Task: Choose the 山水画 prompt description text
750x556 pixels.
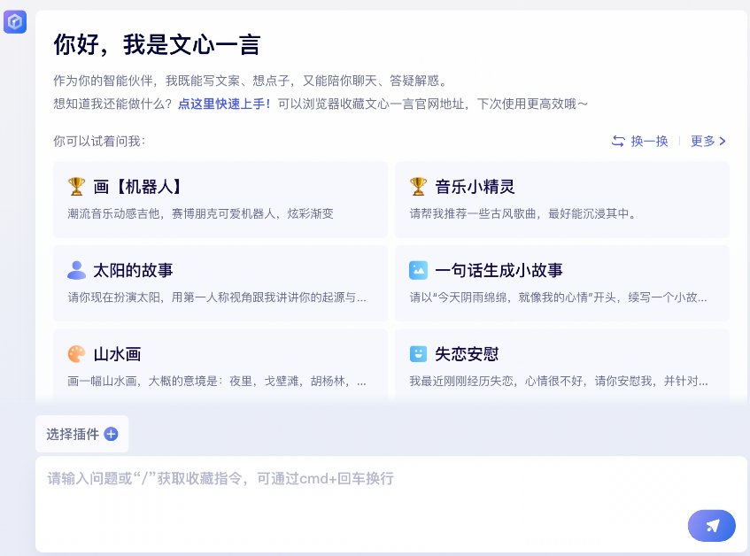Action: point(217,381)
